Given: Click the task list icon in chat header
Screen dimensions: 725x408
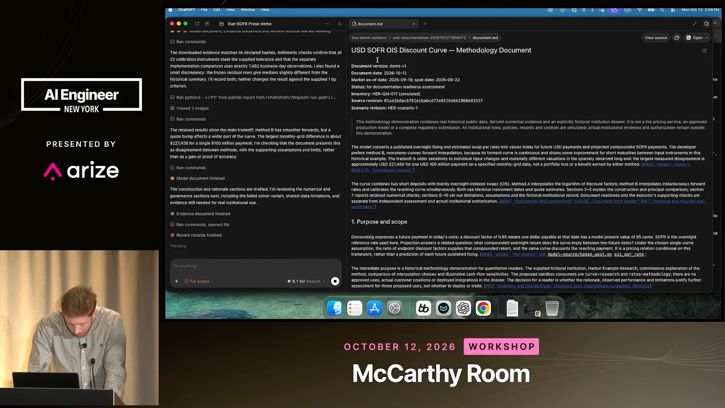Looking at the screenshot, I should click(340, 24).
